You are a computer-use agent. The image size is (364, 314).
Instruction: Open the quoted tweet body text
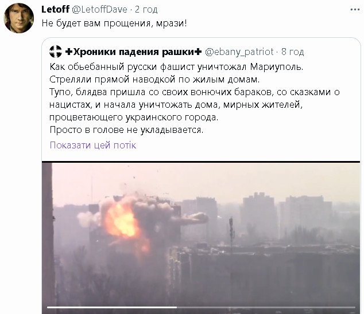(x=195, y=98)
